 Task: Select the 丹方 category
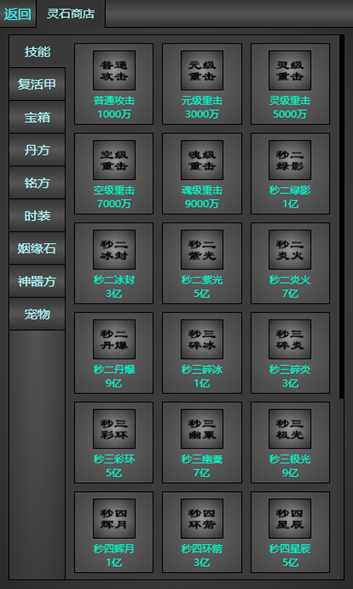tap(37, 150)
